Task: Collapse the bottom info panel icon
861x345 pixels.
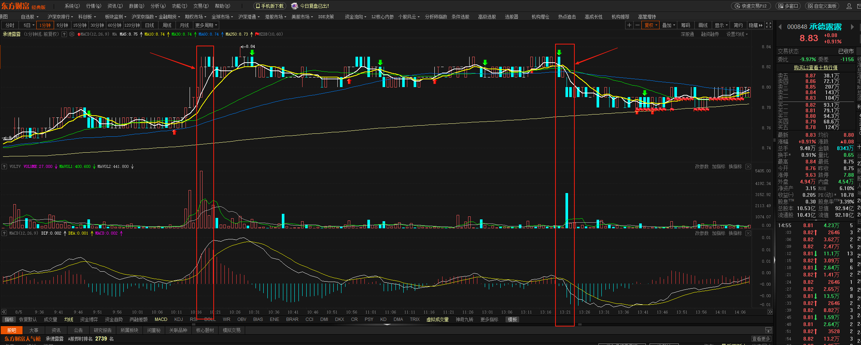Action: [x=768, y=330]
